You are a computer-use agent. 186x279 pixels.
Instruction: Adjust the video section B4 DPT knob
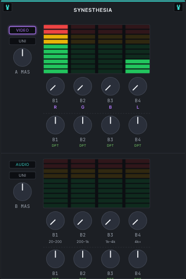point(138,125)
